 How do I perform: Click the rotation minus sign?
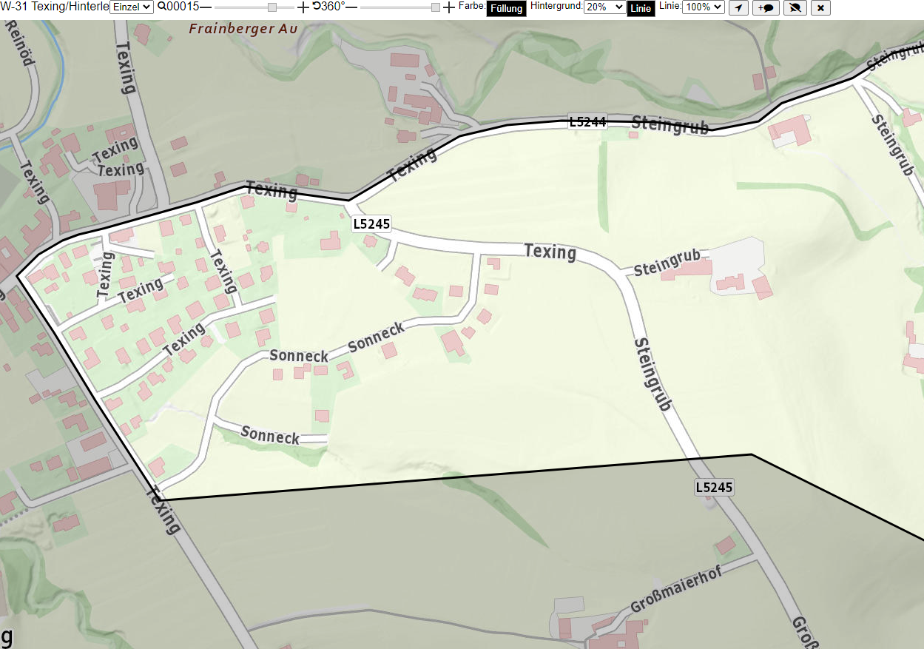351,7
